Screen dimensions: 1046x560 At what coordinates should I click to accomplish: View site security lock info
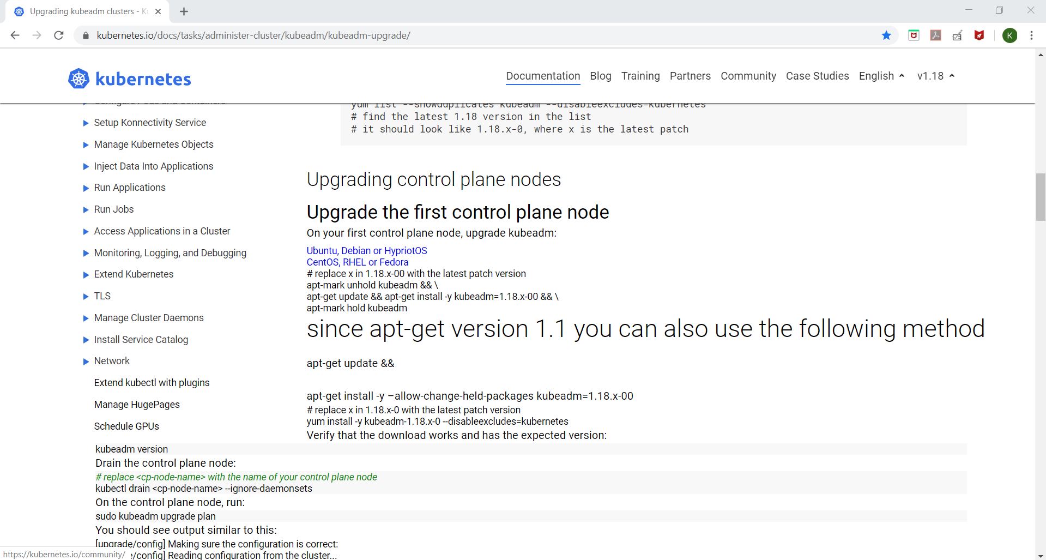[85, 35]
